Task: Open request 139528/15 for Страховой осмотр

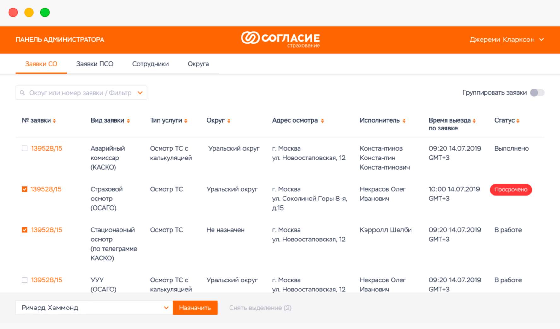Action: point(46,189)
